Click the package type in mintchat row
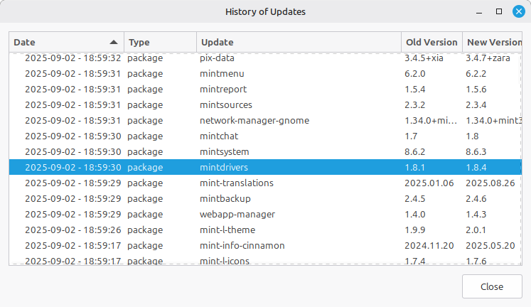 (145, 136)
